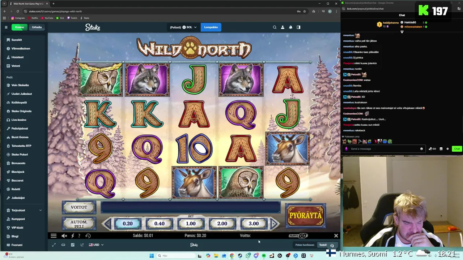Select the 0.20 bet value
The image size is (463, 260).
coord(127,224)
